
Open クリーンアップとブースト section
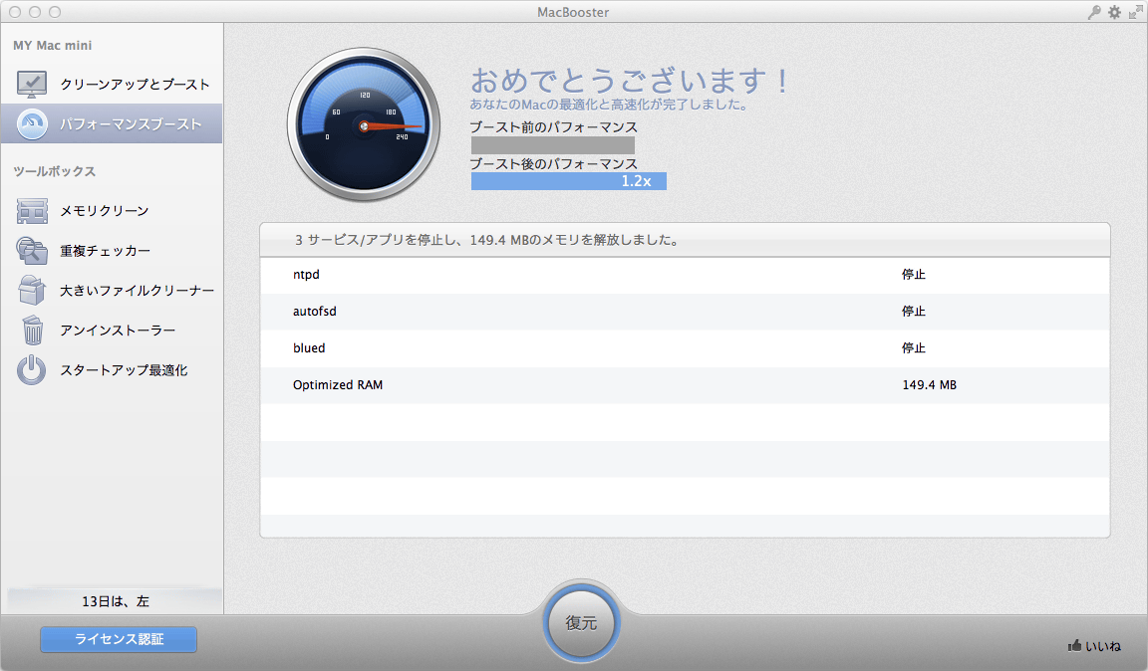click(x=112, y=85)
